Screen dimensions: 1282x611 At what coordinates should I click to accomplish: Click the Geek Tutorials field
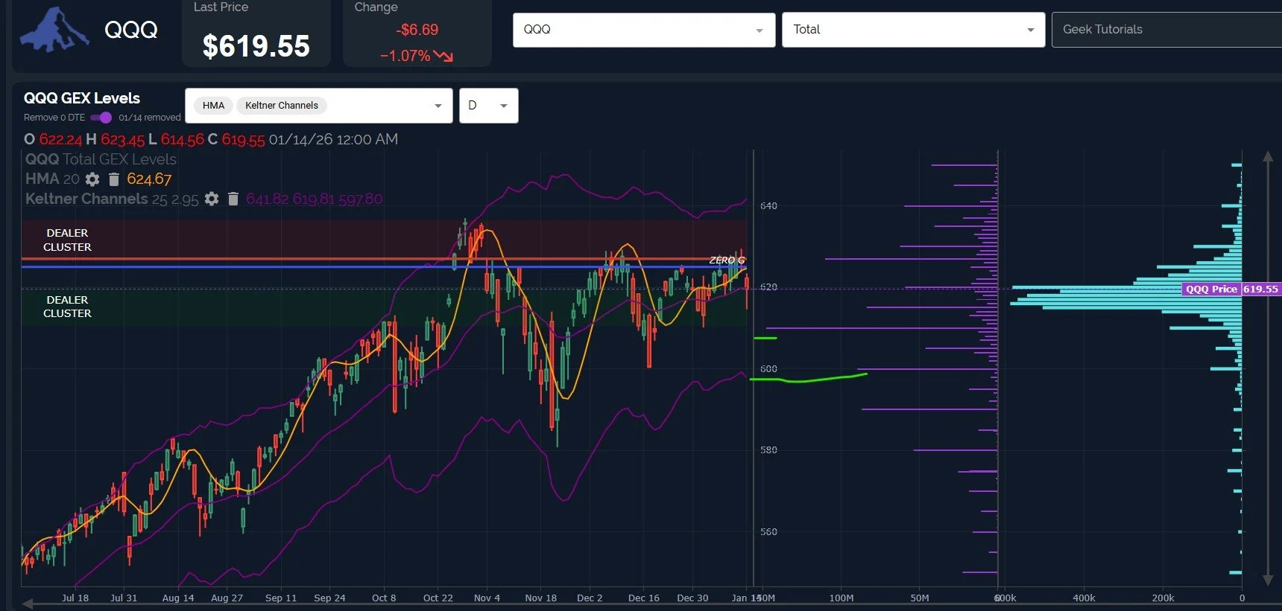point(1166,30)
